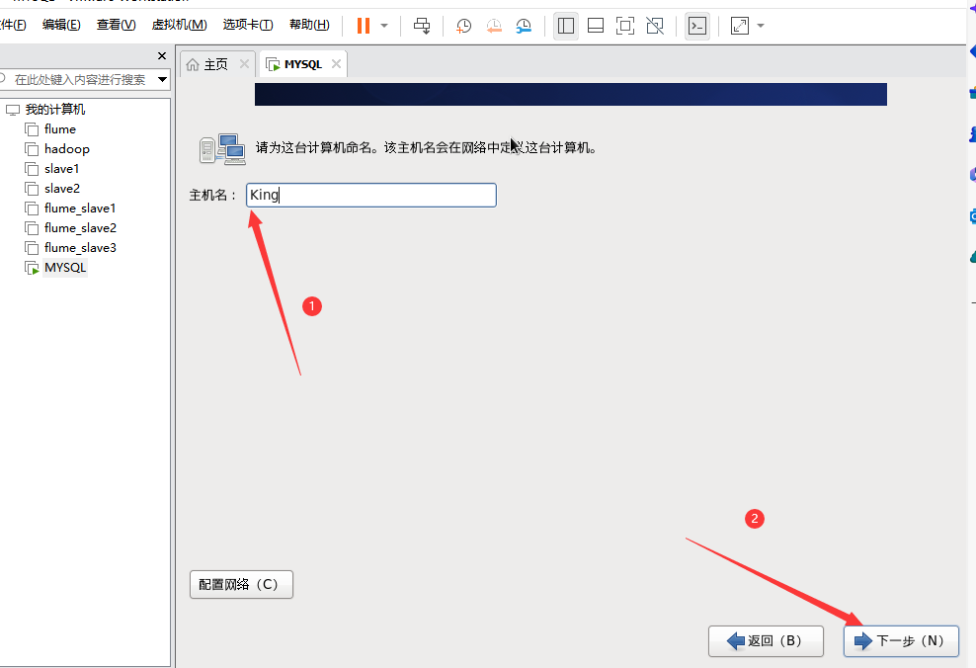This screenshot has width=976, height=668.
Task: Open the stretch display dropdown arrow
Action: point(761,26)
